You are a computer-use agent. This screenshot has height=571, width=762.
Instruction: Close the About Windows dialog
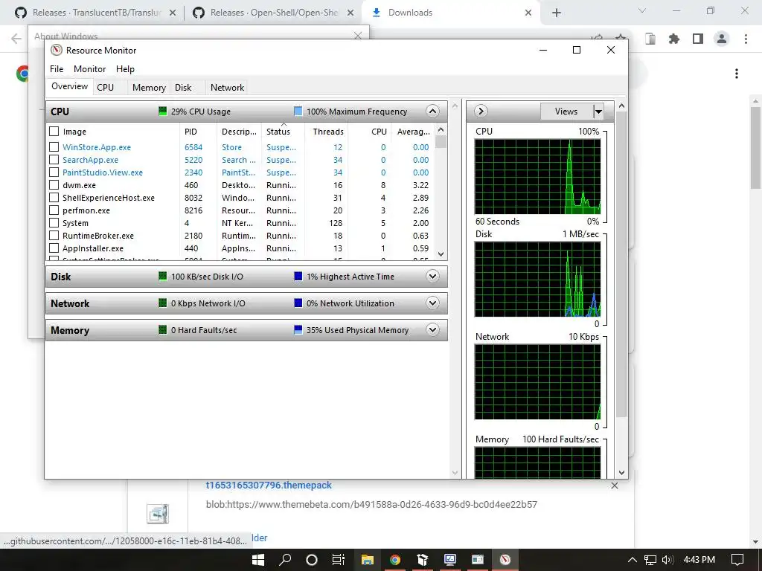pos(358,36)
